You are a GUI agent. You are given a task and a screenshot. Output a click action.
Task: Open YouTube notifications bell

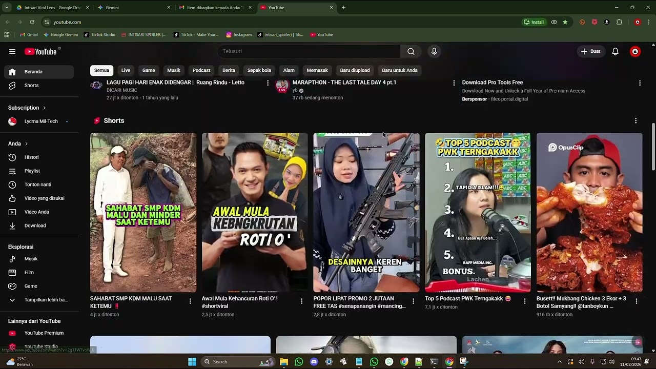(x=616, y=51)
